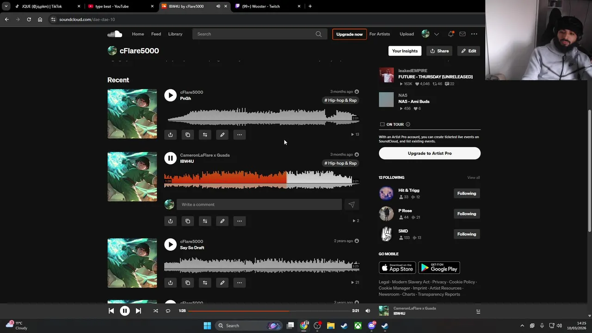The width and height of the screenshot is (592, 333).
Task: Edit Say So Draft with pencil icon
Action: tap(222, 283)
